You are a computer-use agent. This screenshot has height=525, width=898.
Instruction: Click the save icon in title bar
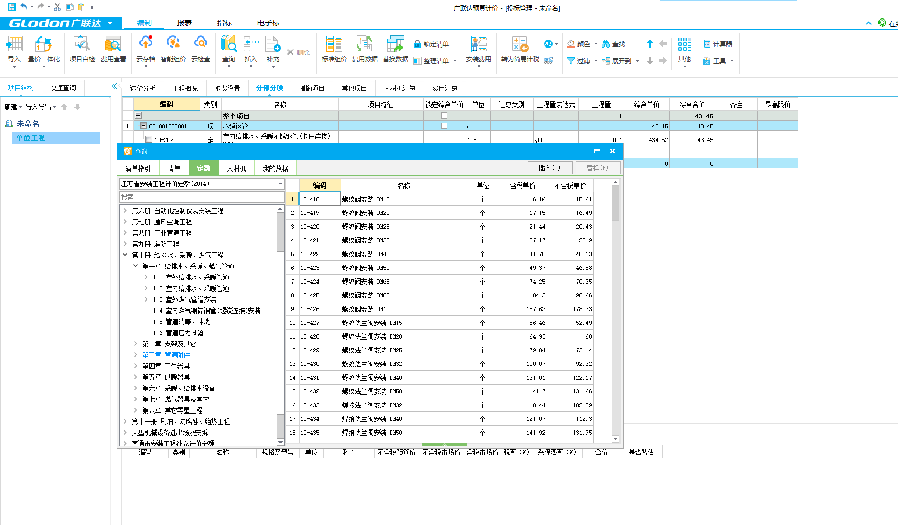pyautogui.click(x=12, y=7)
